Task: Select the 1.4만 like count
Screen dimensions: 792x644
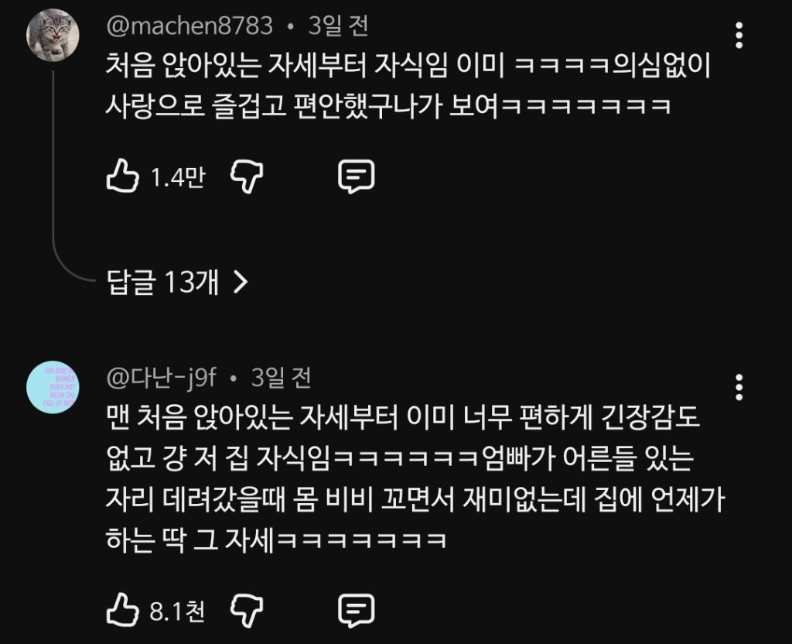Action: tap(178, 177)
